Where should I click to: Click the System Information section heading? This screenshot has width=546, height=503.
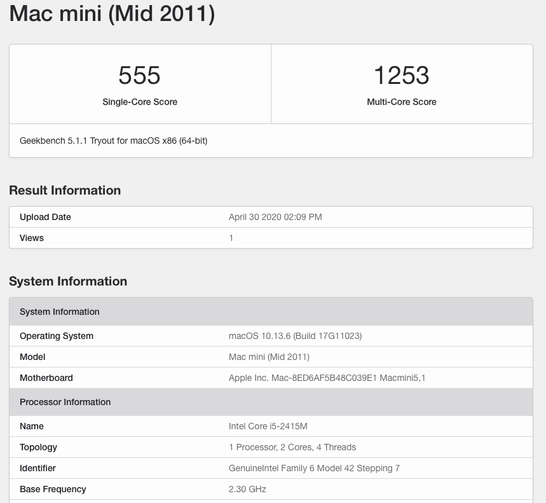(68, 282)
